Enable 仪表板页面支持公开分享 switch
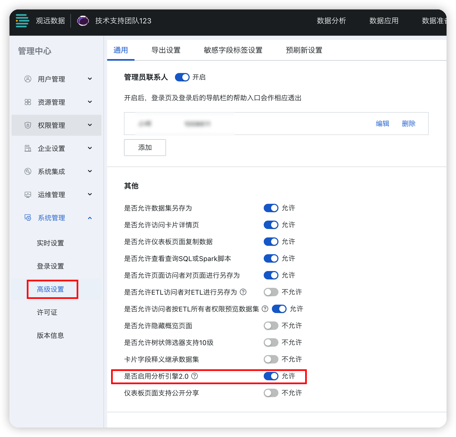 271,393
